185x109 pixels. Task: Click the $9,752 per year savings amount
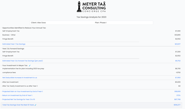pos(178,61)
